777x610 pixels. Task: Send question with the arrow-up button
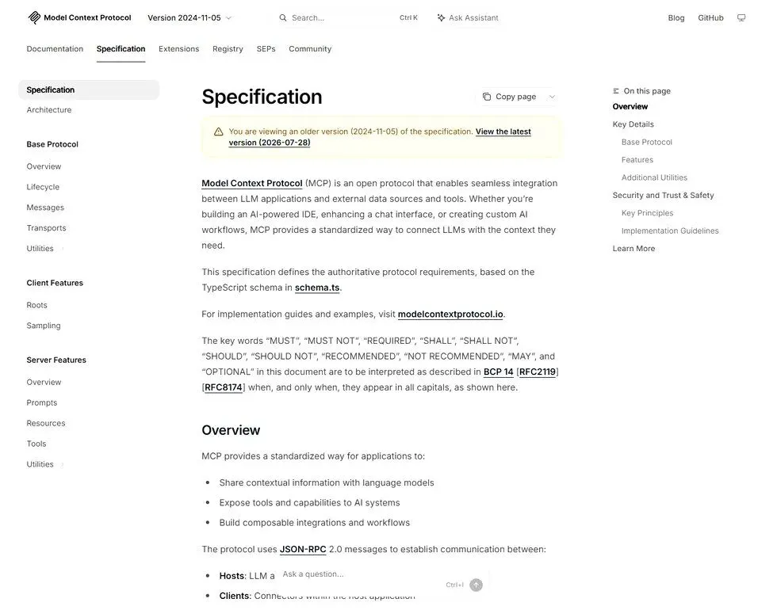477,585
